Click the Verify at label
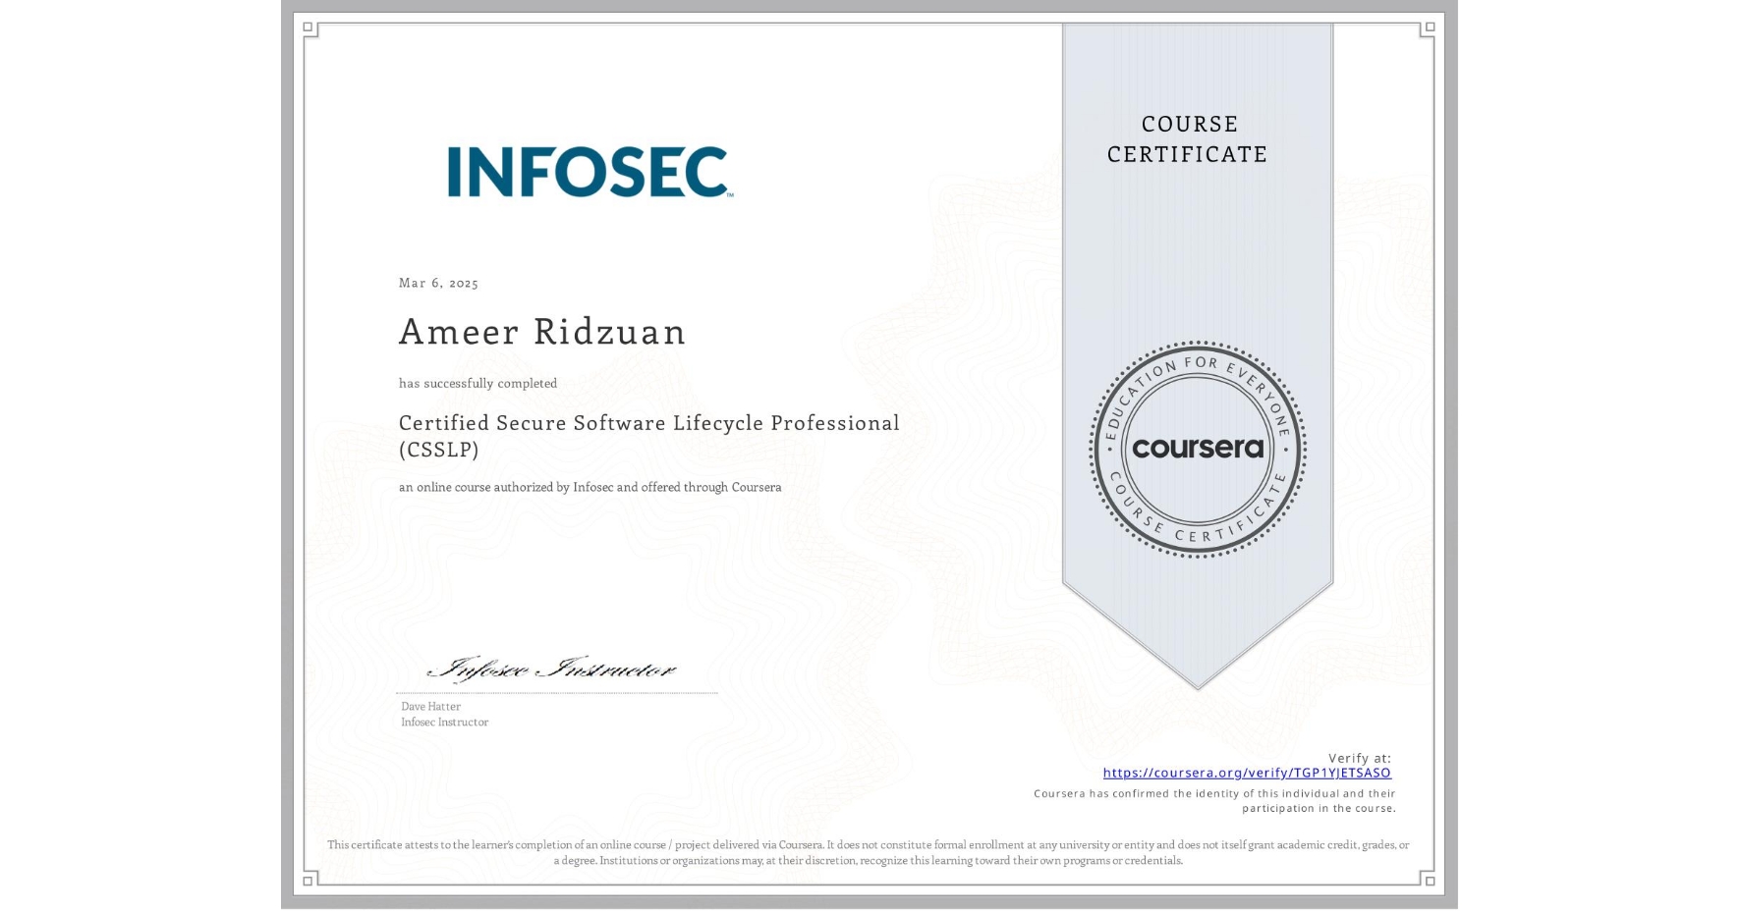Viewport: 1741px width, 911px height. (x=1360, y=757)
